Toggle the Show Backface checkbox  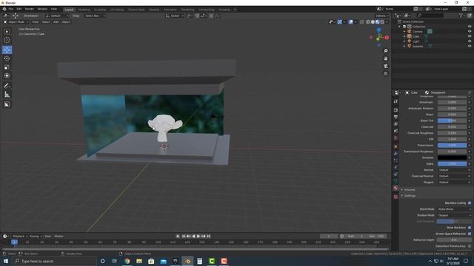tap(470, 228)
